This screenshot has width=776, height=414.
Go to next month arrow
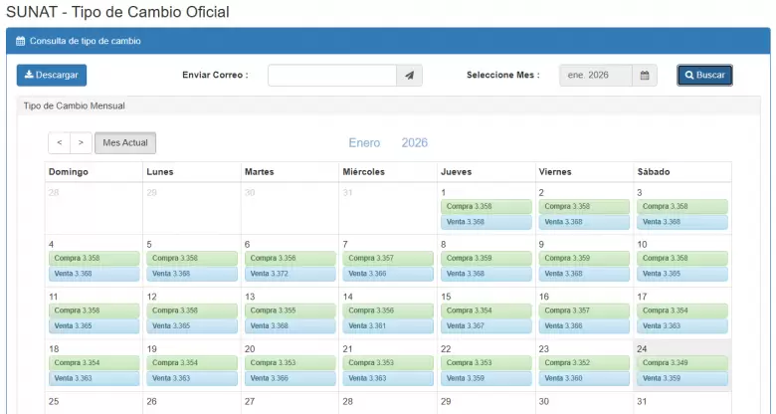[x=82, y=143]
